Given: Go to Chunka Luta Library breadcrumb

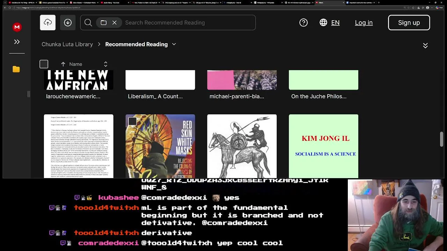Looking at the screenshot, I should point(67,44).
